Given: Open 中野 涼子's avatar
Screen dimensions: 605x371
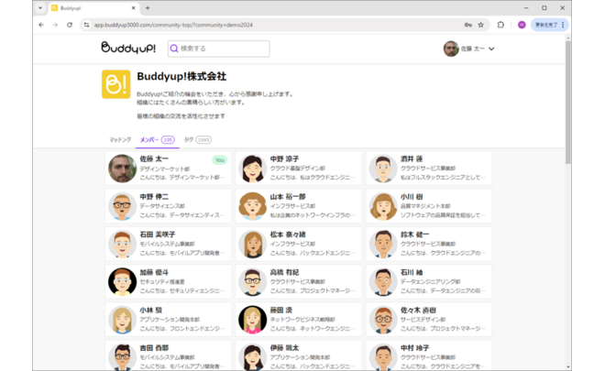Looking at the screenshot, I should click(x=252, y=169).
